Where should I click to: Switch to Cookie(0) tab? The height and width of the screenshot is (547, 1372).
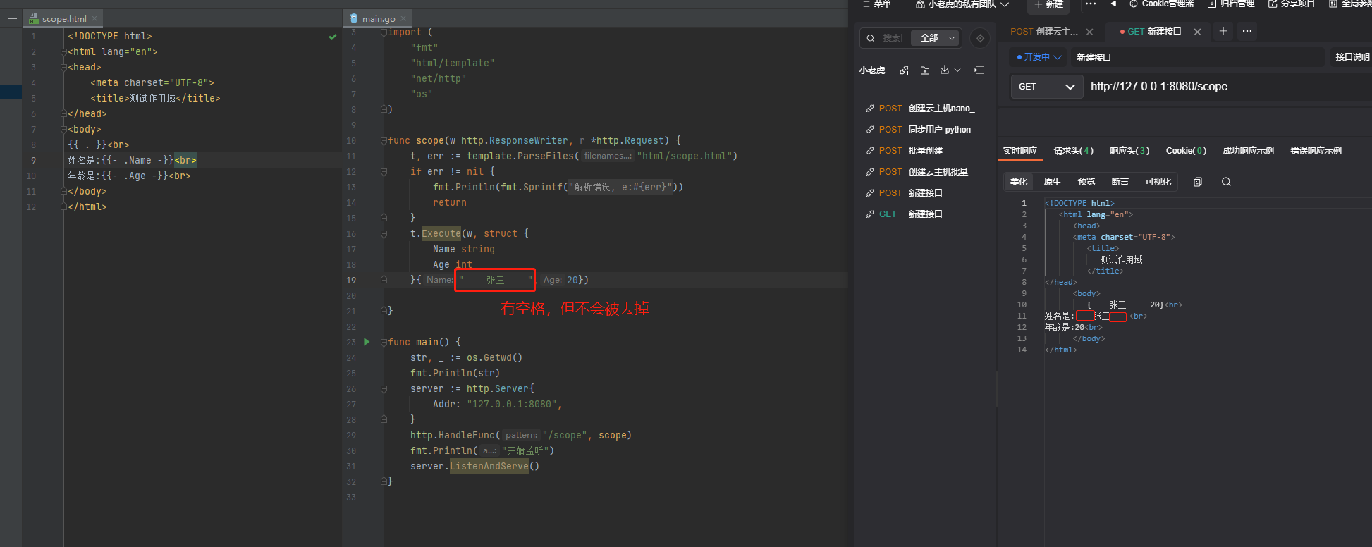pos(1186,151)
